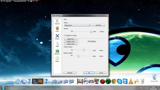Click the network tray icon
The height and width of the screenshot is (90, 160).
coord(144,88)
